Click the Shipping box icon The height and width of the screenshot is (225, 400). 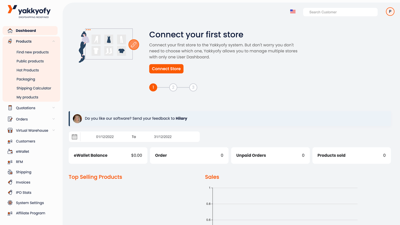click(x=10, y=172)
